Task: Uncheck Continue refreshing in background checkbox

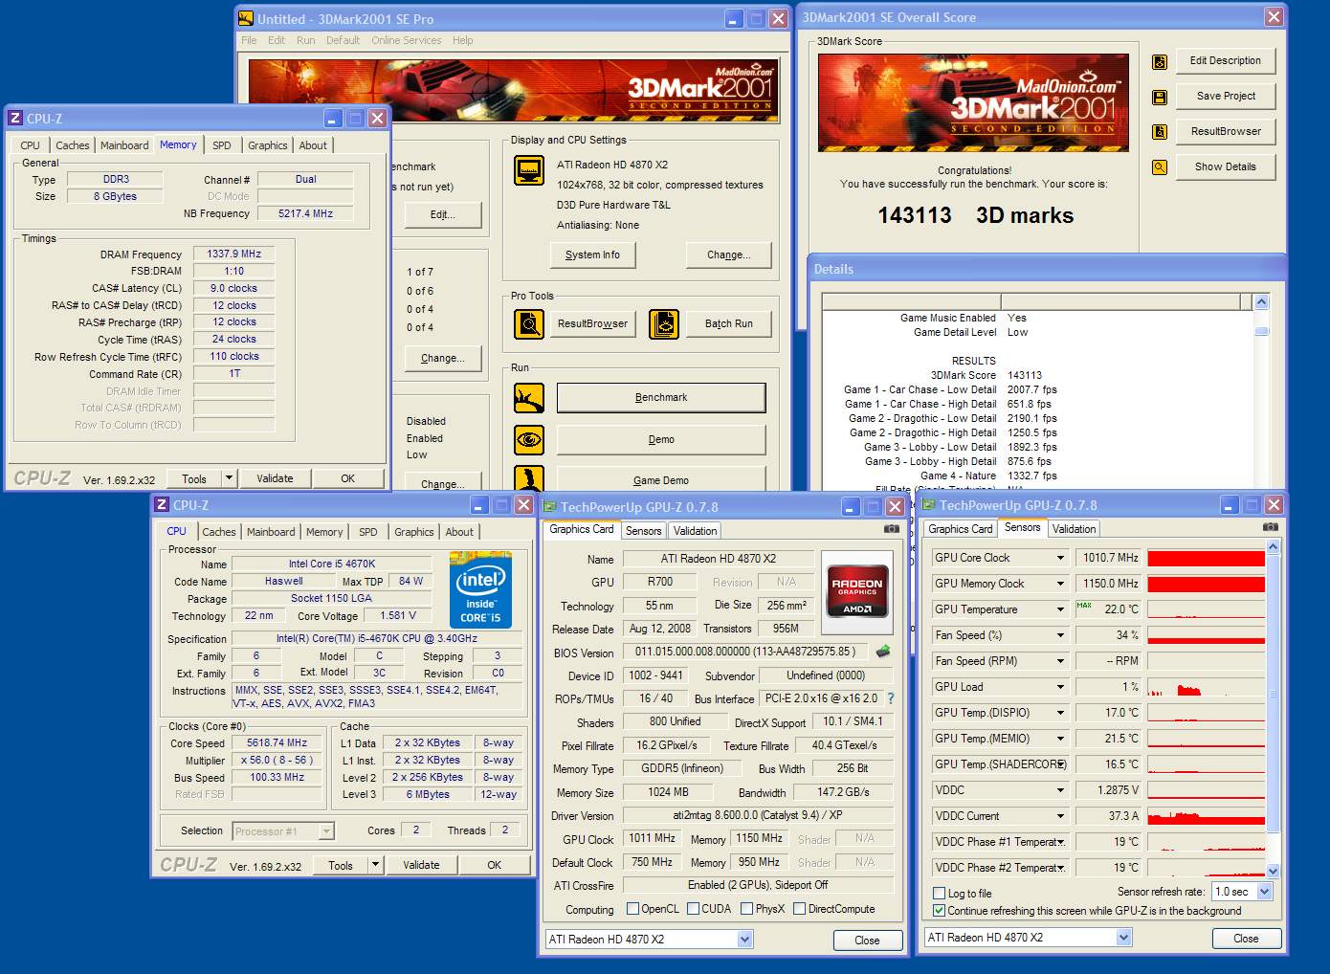Action: pos(940,911)
